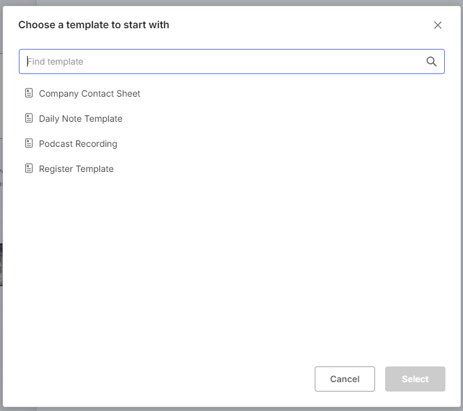Click the "Register Template" label text
The height and width of the screenshot is (411, 463).
pos(76,169)
